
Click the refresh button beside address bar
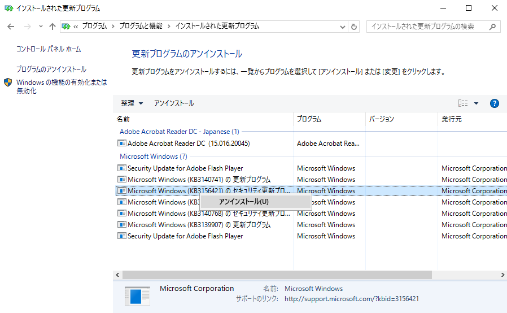tap(354, 27)
